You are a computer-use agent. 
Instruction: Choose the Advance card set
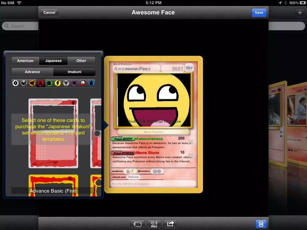pos(32,72)
